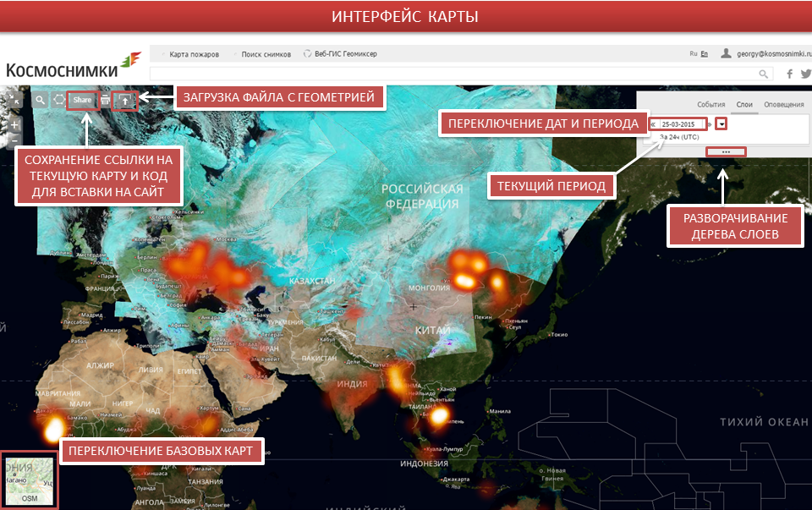Viewport: 812px width, 510px height.
Task: Zoom out with minus button
Action: tap(14, 140)
